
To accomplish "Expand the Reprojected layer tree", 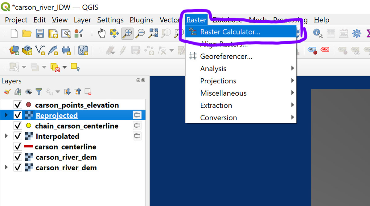I will [6, 115].
